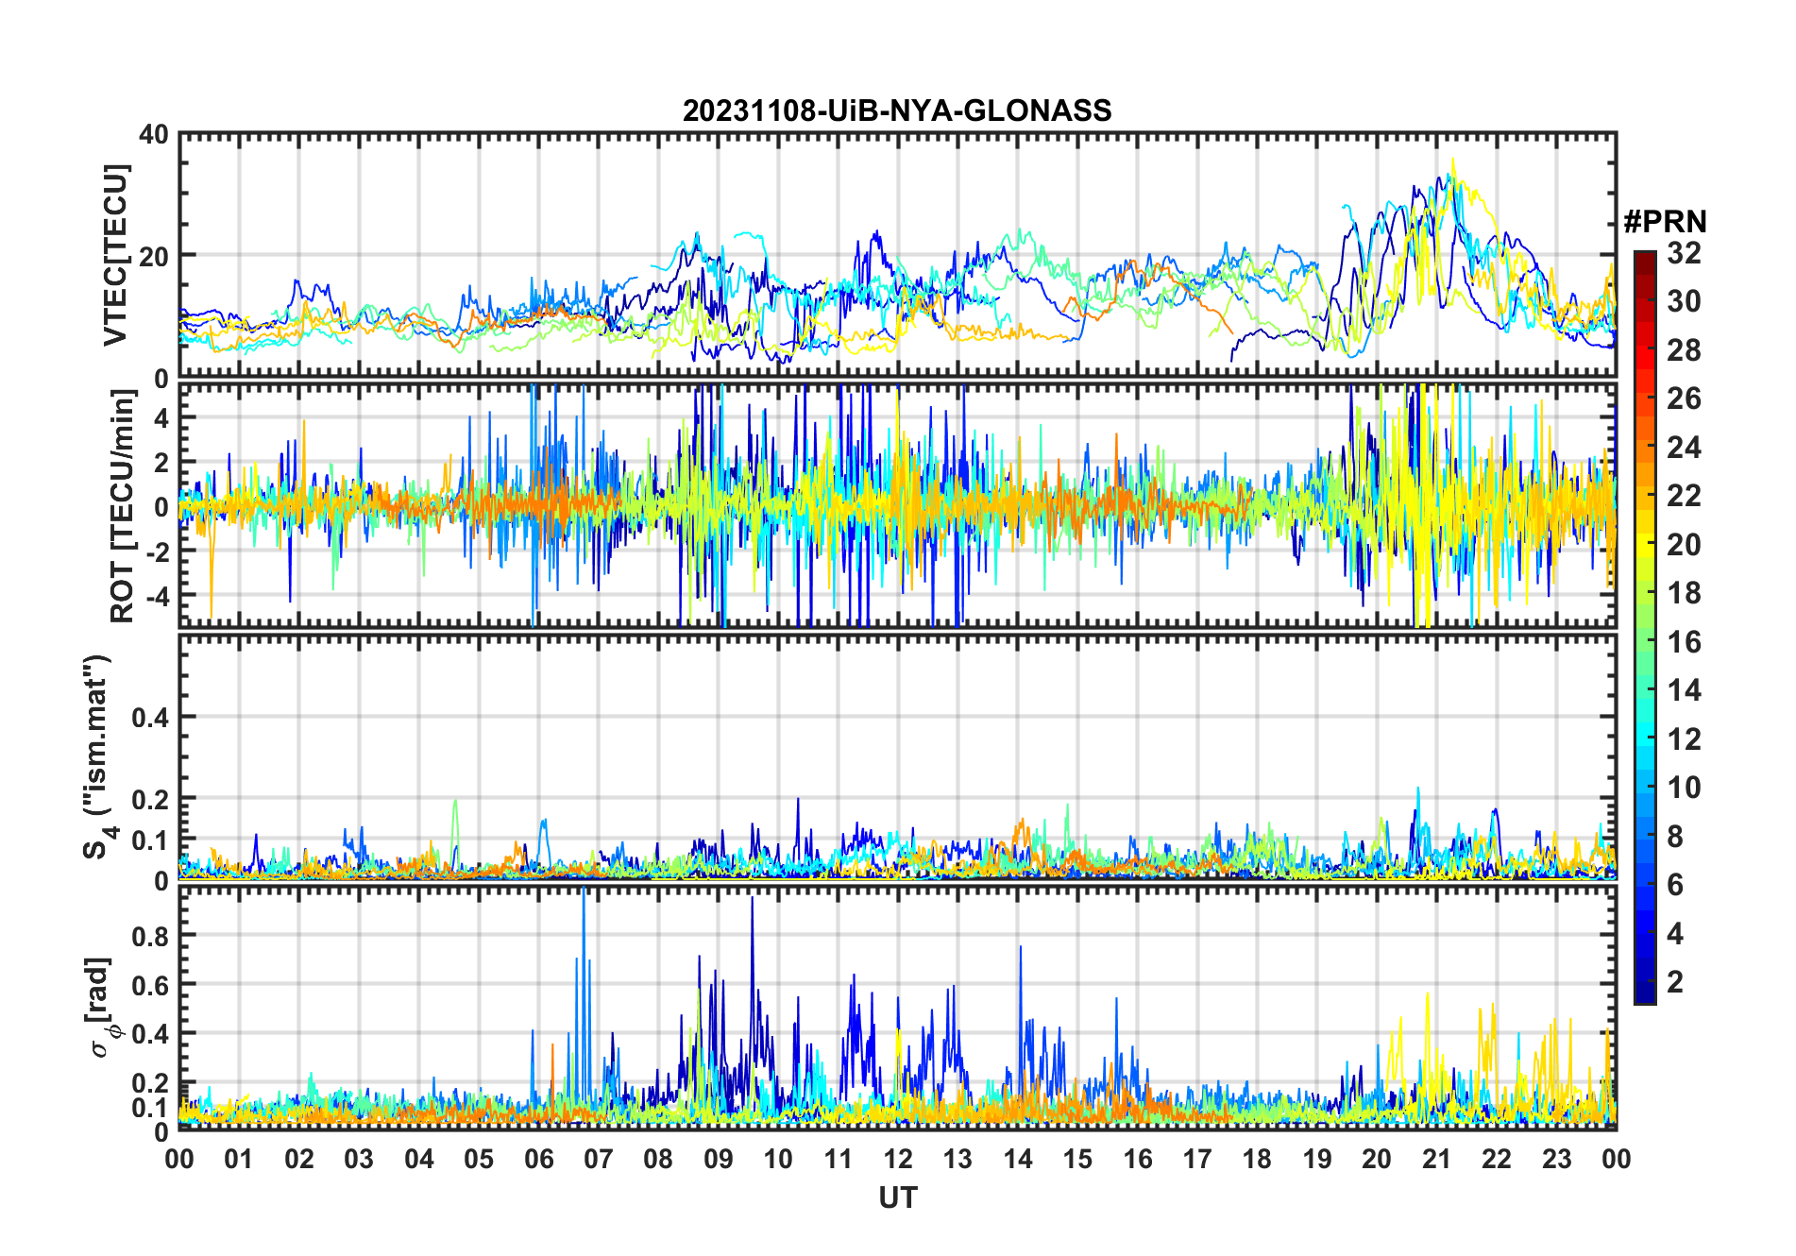Select the VTEC[TECU] y-axis label

coord(115,255)
